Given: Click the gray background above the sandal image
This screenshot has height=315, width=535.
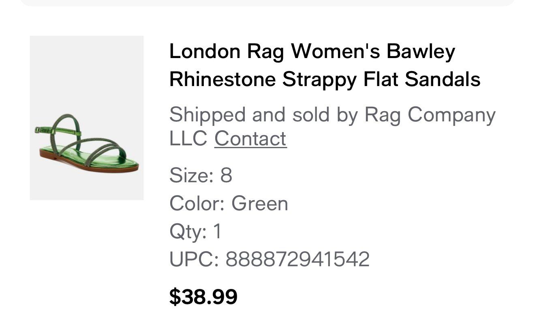Looking at the screenshot, I should tap(87, 69).
